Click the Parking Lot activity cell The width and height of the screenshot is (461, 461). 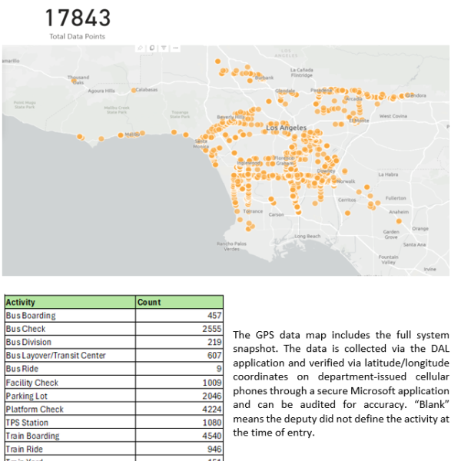26,396
